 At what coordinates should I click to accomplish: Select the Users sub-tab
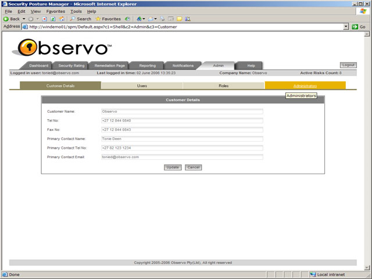(142, 85)
